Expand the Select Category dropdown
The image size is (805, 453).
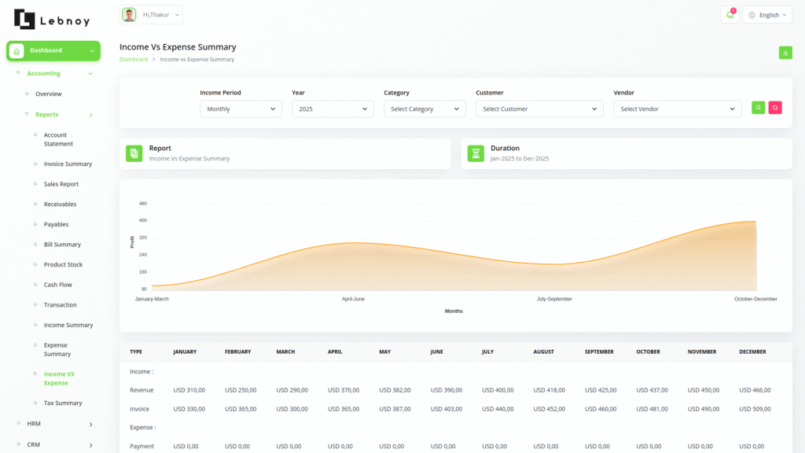pyautogui.click(x=425, y=109)
